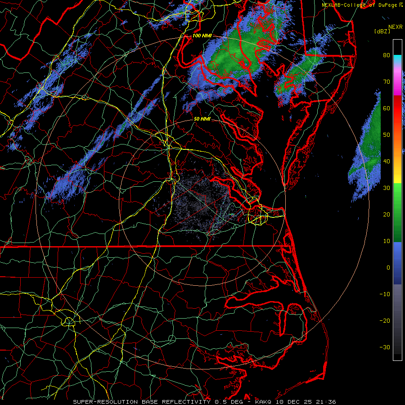The width and height of the screenshot is (405, 405).
Task: Click the 30 value on dBZ scale
Action: pyautogui.click(x=387, y=188)
